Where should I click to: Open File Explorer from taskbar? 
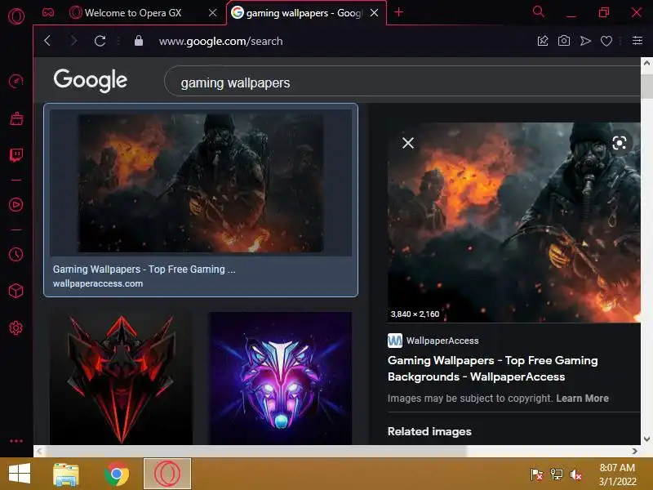pos(66,474)
